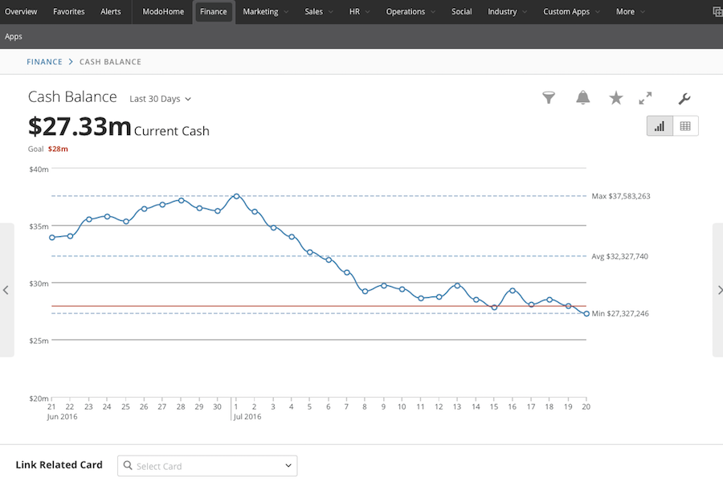723x482 pixels.
Task: Open the Overview tab
Action: tap(21, 12)
